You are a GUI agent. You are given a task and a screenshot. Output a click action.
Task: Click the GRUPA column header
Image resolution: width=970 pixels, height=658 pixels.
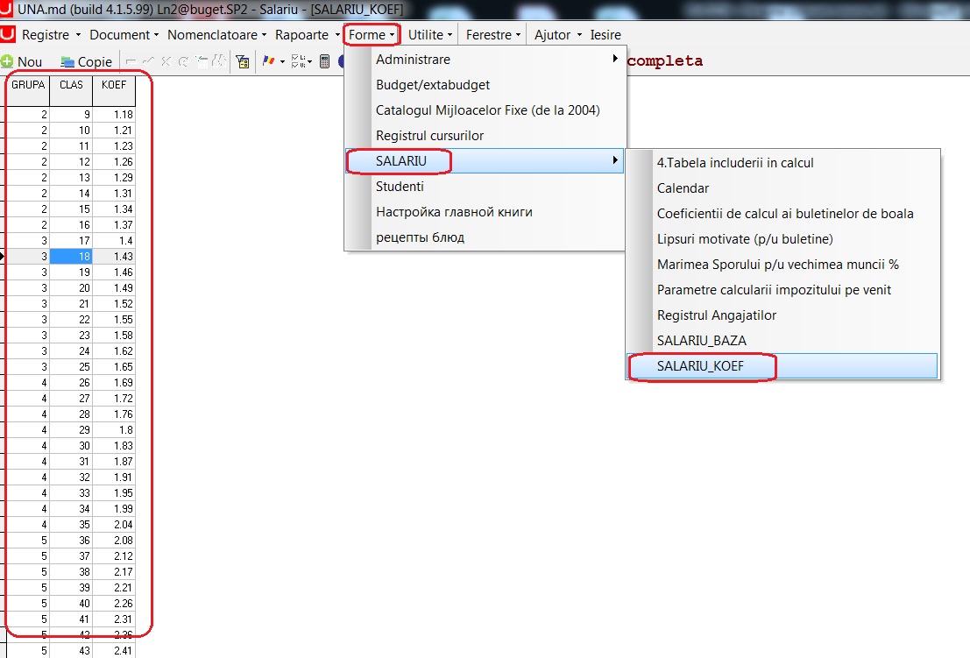click(x=28, y=91)
